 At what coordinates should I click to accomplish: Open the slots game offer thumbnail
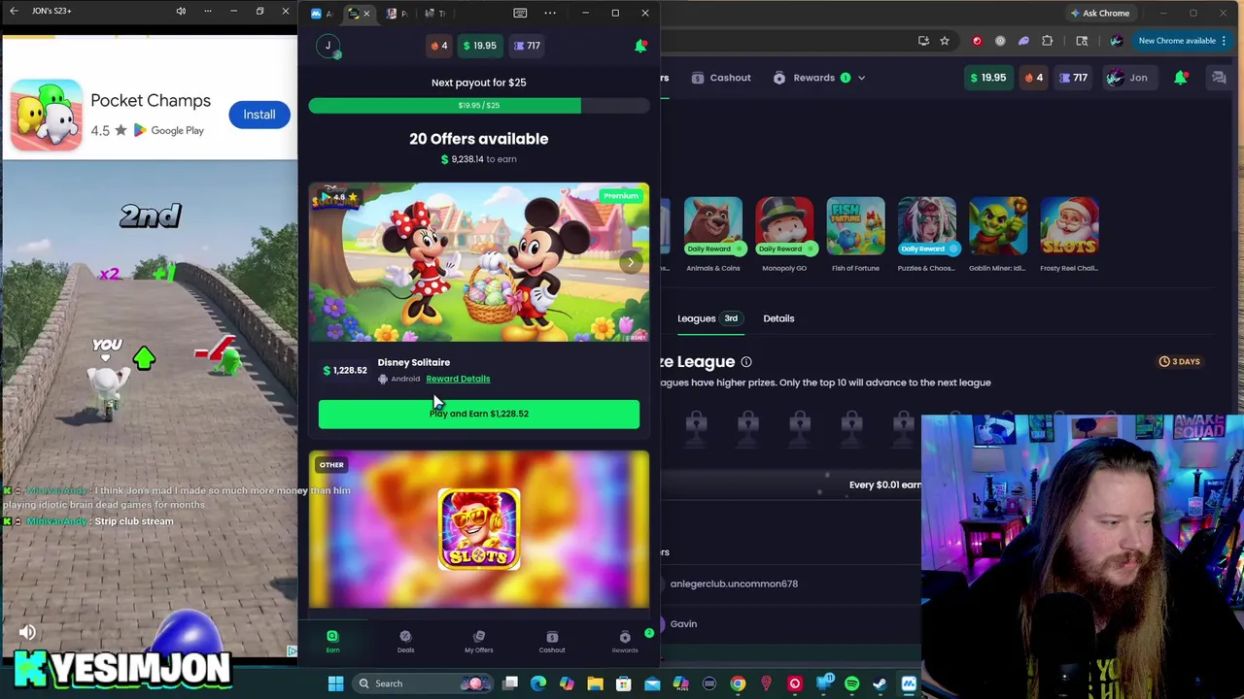tap(479, 529)
